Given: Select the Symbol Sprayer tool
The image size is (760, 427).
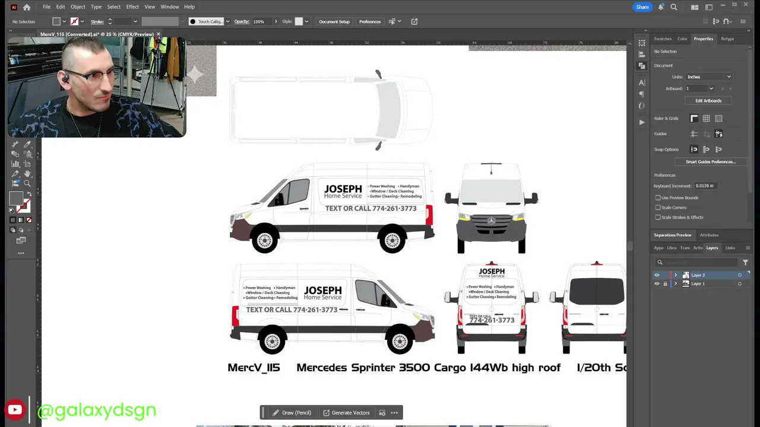Looking at the screenshot, I should coord(27,154).
